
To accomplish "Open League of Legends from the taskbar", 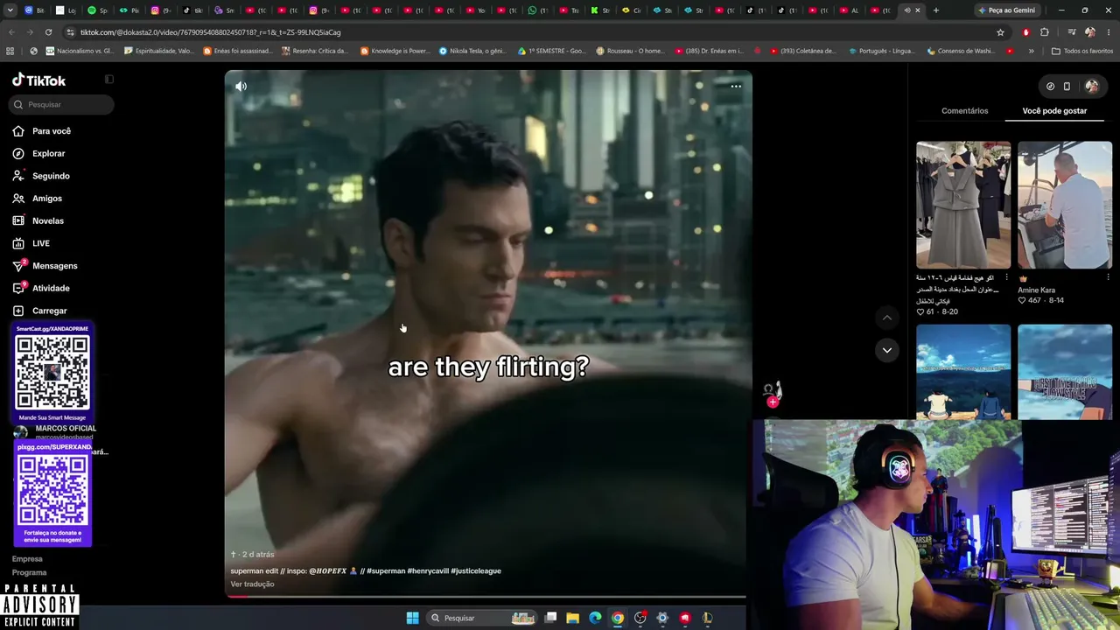I will (707, 618).
